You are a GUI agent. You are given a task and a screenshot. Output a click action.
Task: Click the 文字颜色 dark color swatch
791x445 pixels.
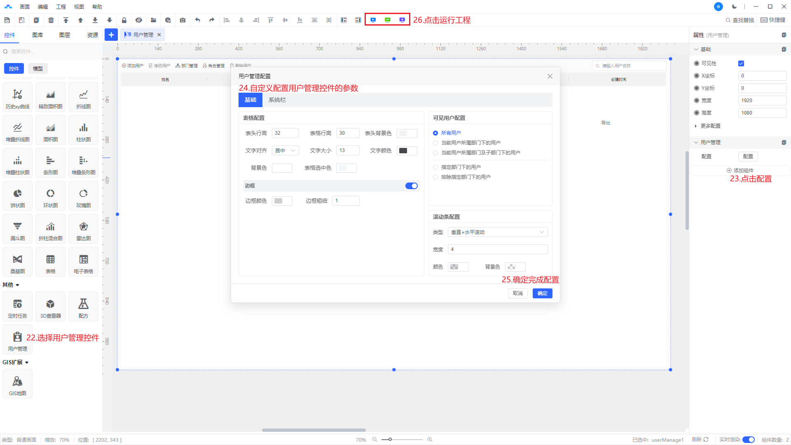[404, 151]
